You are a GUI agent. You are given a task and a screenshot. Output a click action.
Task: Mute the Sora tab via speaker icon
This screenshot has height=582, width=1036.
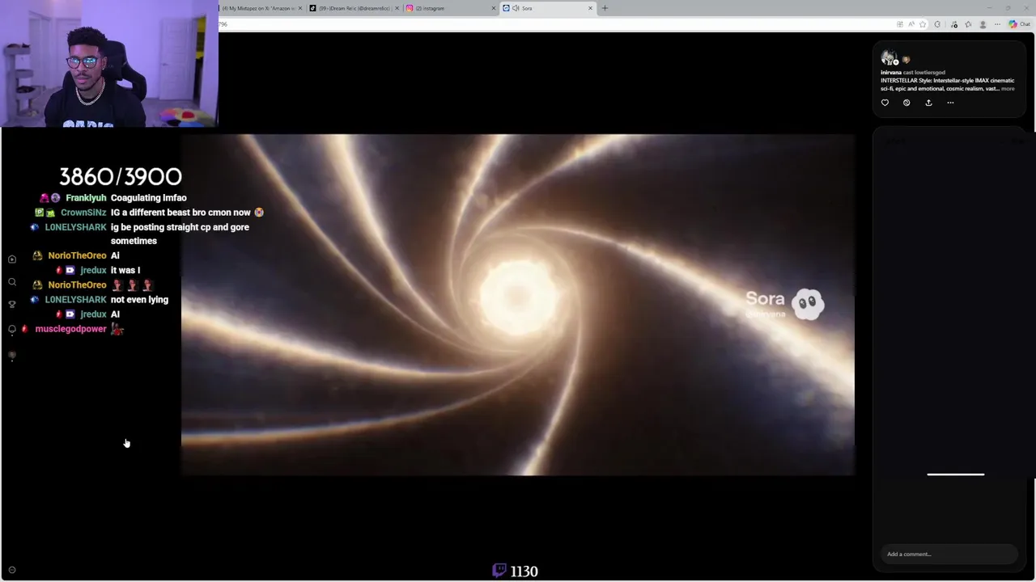516,8
